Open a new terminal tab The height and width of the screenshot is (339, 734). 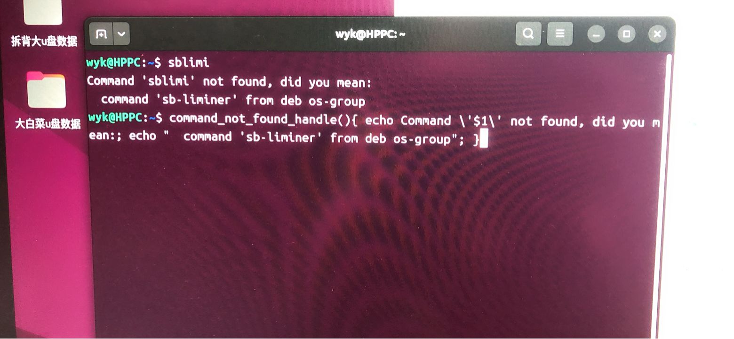click(101, 34)
